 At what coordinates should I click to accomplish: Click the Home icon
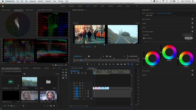pyautogui.click(x=3, y=6)
